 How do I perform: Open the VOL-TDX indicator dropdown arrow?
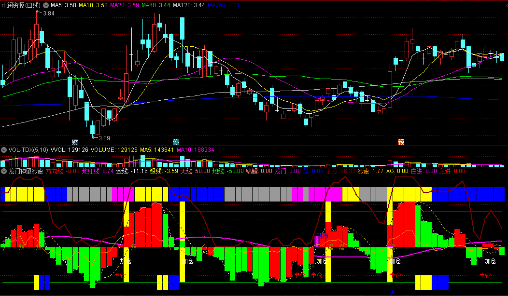coord(4,150)
